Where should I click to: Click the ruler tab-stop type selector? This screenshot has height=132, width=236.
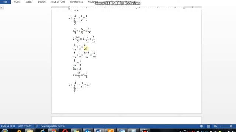(x=2, y=7)
